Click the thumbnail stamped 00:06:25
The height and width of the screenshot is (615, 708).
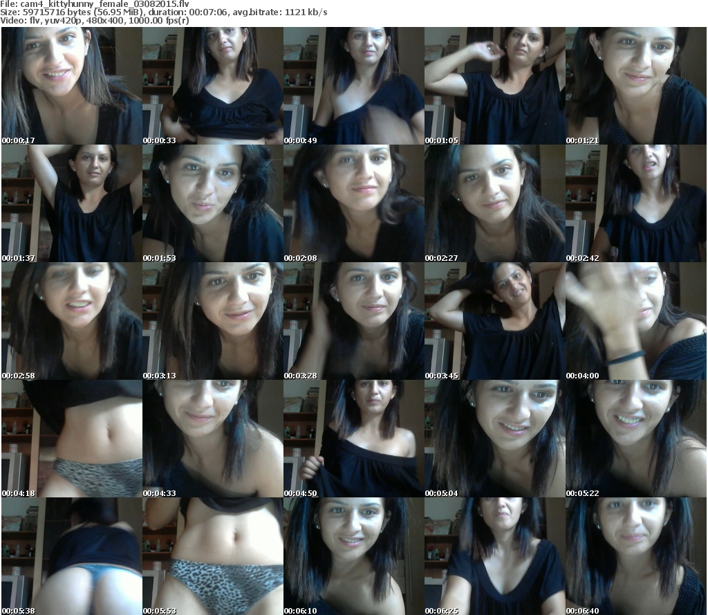pos(495,556)
